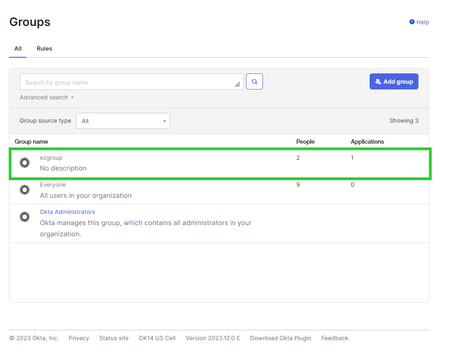Focus the Search by group name field
The width and height of the screenshot is (457, 354).
[131, 81]
